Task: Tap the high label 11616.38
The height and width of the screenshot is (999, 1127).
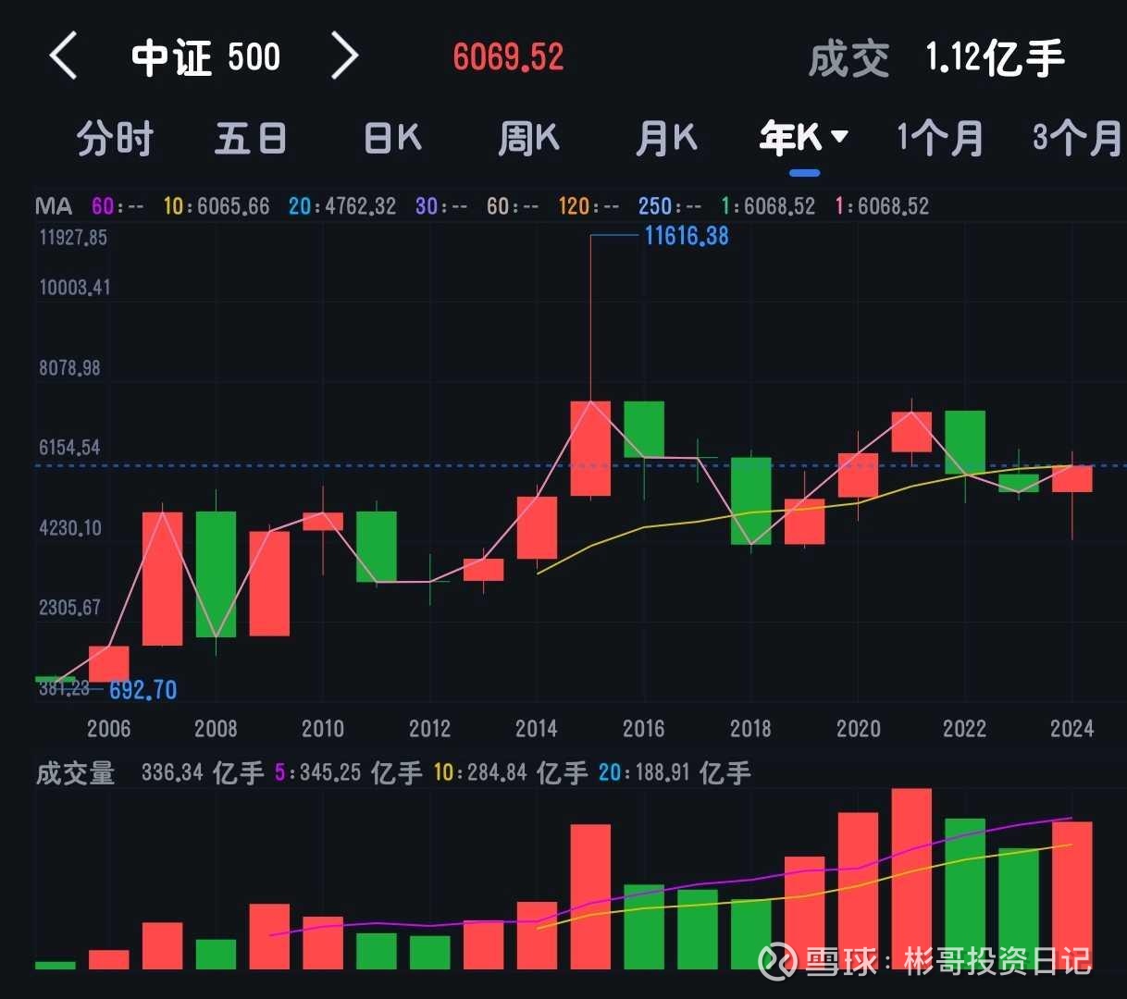Action: [x=687, y=236]
